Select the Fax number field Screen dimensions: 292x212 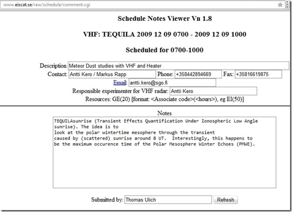pyautogui.click(x=258, y=74)
